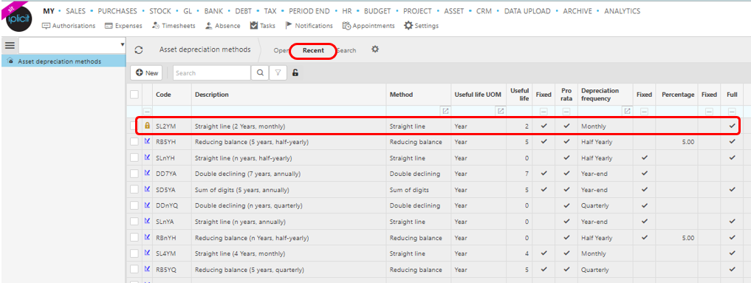751x283 pixels.
Task: Open Timesheets in the top bar
Action: 174,26
